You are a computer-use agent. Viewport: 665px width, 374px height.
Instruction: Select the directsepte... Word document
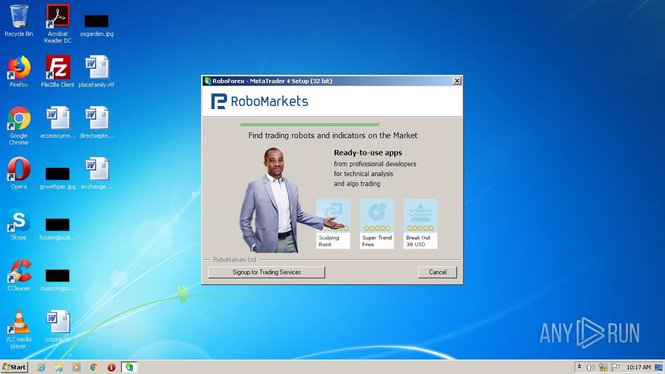tap(97, 123)
